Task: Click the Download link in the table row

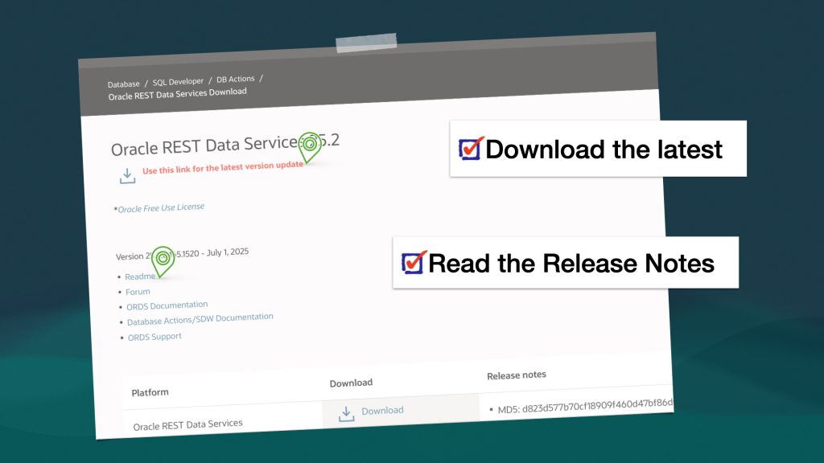Action: (x=382, y=411)
